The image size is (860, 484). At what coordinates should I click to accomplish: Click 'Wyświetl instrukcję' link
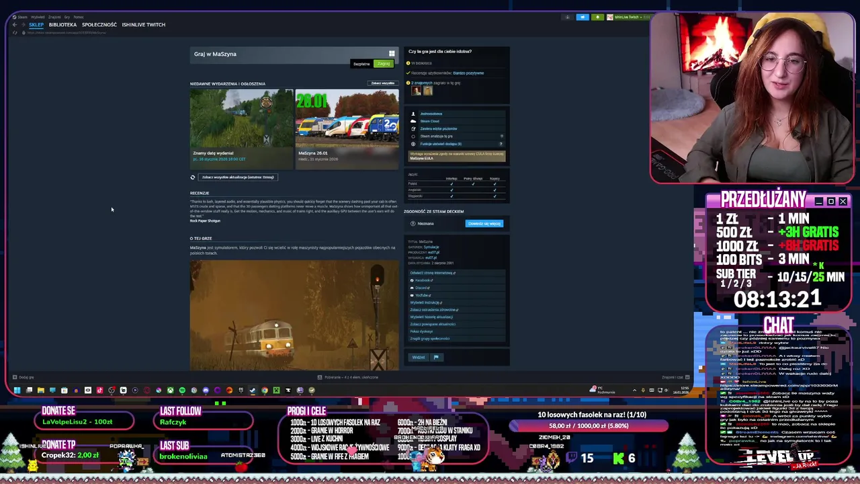[x=427, y=302]
